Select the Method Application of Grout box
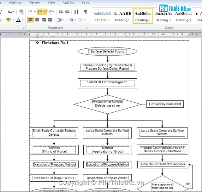The width and height of the screenshot is (202, 192). click(x=108, y=150)
